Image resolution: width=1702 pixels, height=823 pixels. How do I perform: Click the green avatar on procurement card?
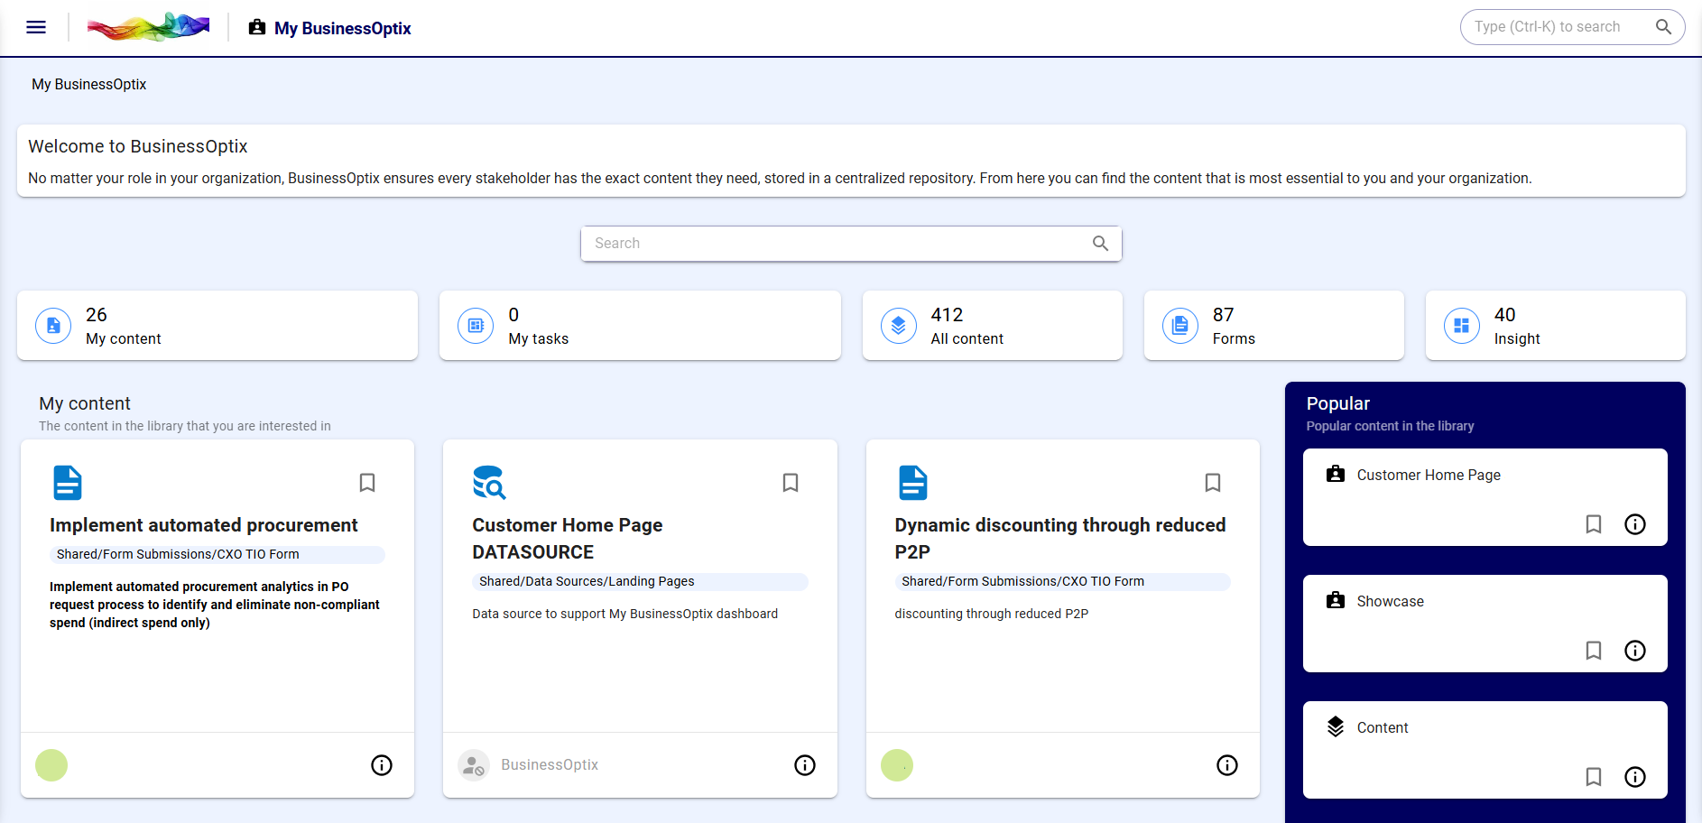(x=51, y=765)
